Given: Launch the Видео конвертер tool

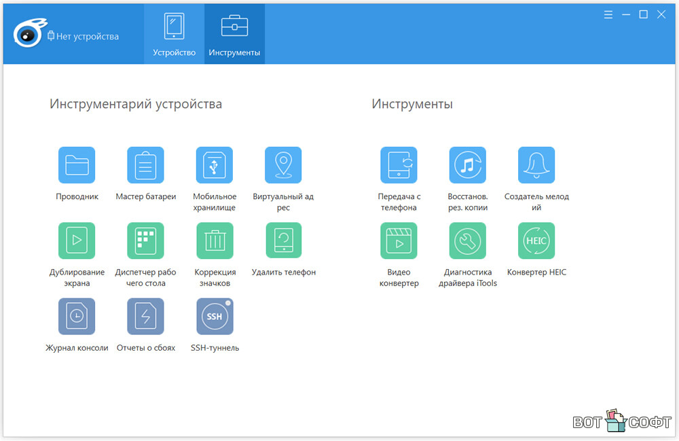Looking at the screenshot, I should (399, 241).
